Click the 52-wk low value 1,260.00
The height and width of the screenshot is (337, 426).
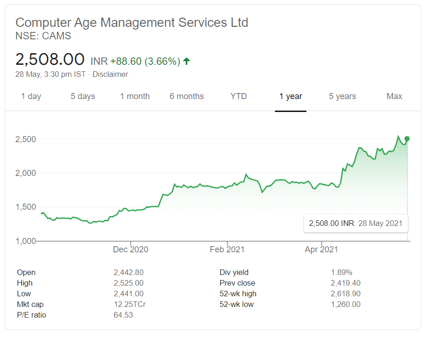pos(346,305)
